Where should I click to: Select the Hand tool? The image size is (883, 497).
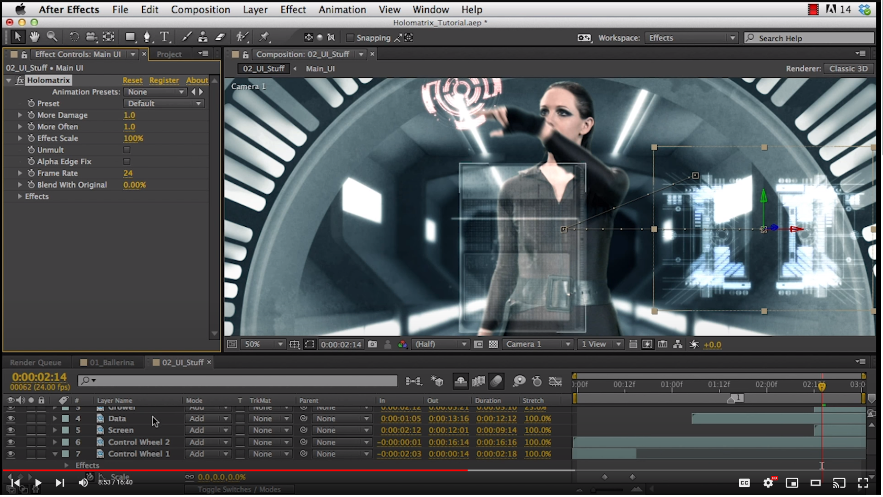pos(34,37)
